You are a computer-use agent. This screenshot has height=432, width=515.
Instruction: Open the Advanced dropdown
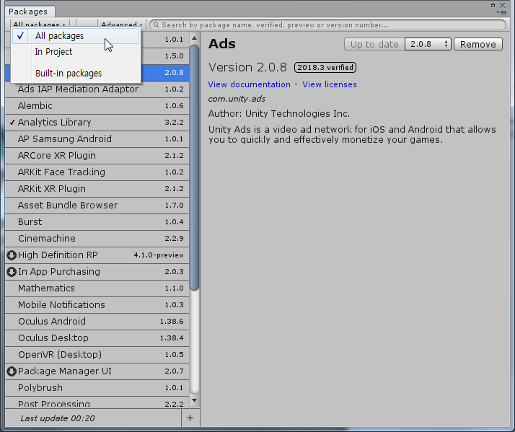[x=121, y=25]
